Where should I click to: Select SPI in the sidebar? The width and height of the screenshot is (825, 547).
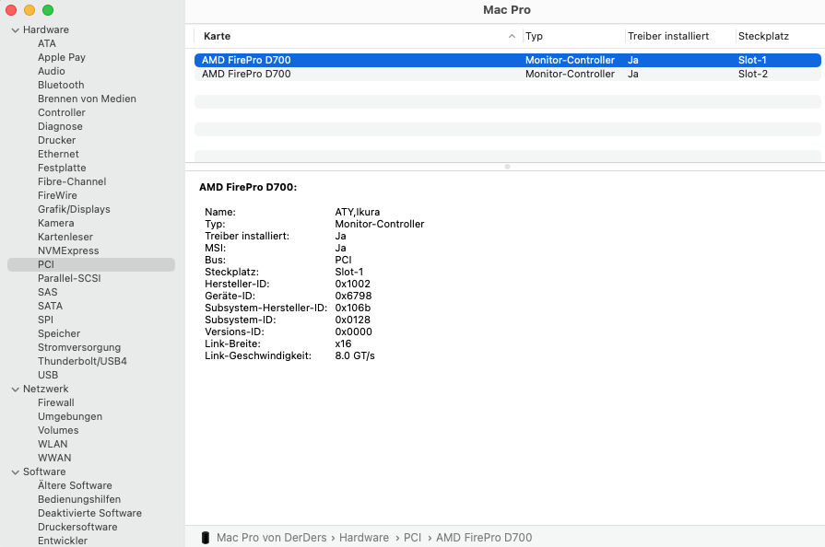pos(46,320)
